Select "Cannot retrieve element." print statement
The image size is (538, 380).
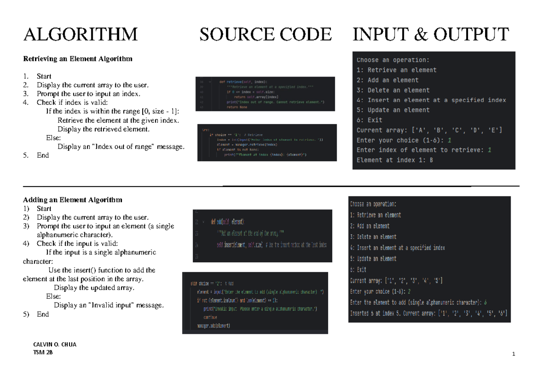[275, 102]
